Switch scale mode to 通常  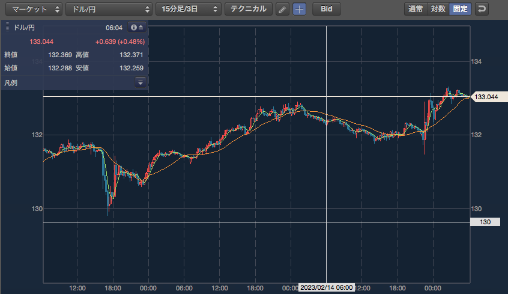pyautogui.click(x=416, y=9)
